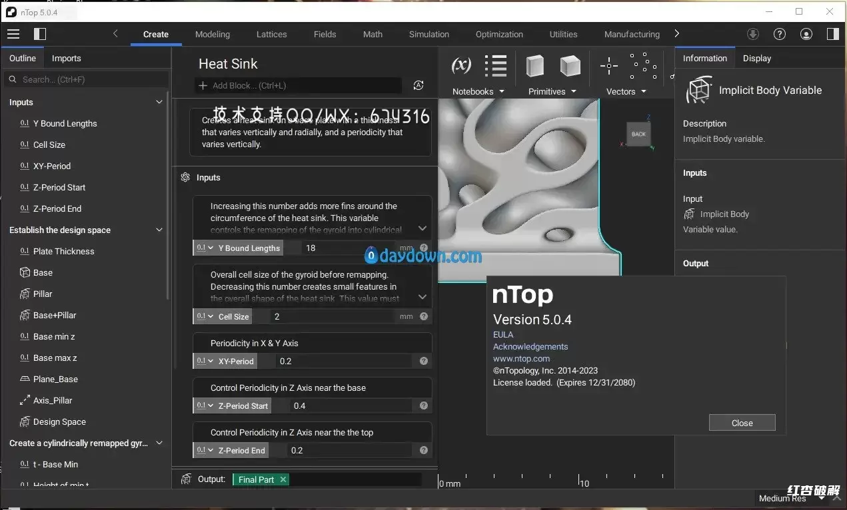The image size is (847, 510).
Task: Collapse the Inputs outline section
Action: (x=159, y=102)
